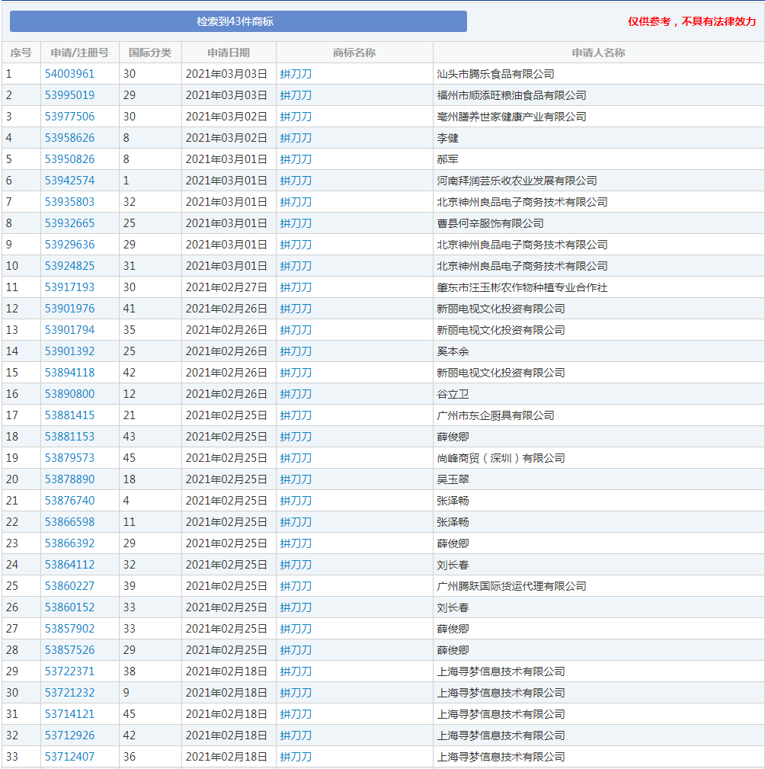Click the 国际分类 column header
The width and height of the screenshot is (765, 769).
(x=150, y=53)
